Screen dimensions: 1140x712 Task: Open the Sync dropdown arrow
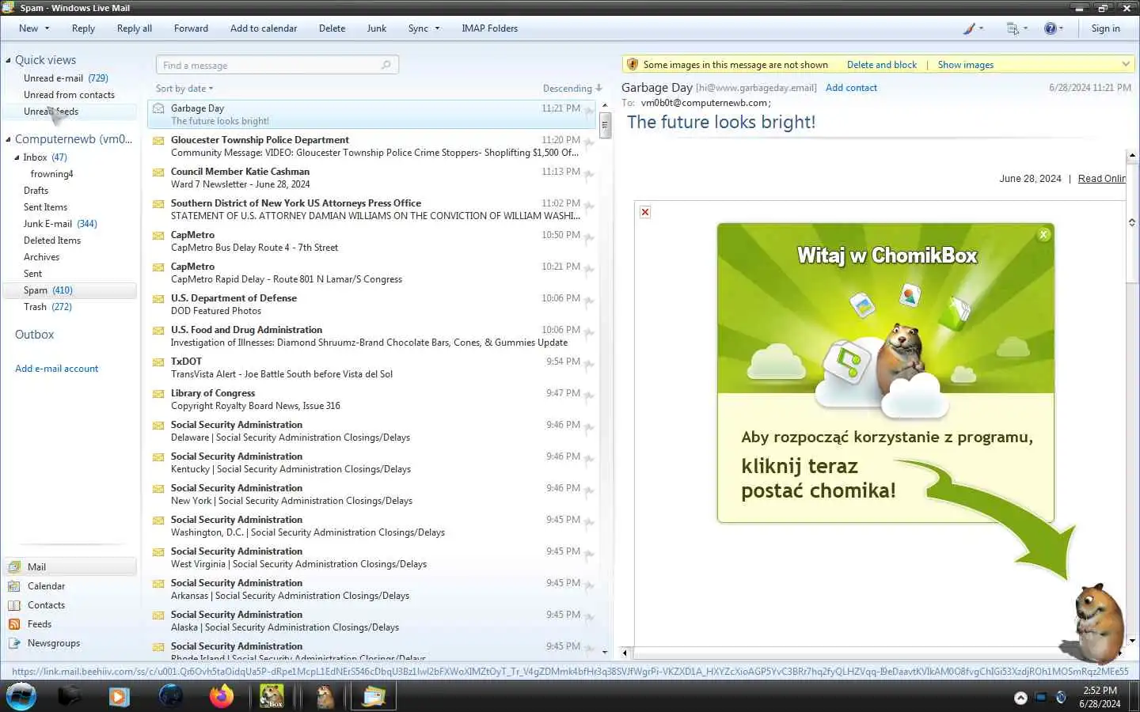[437, 28]
